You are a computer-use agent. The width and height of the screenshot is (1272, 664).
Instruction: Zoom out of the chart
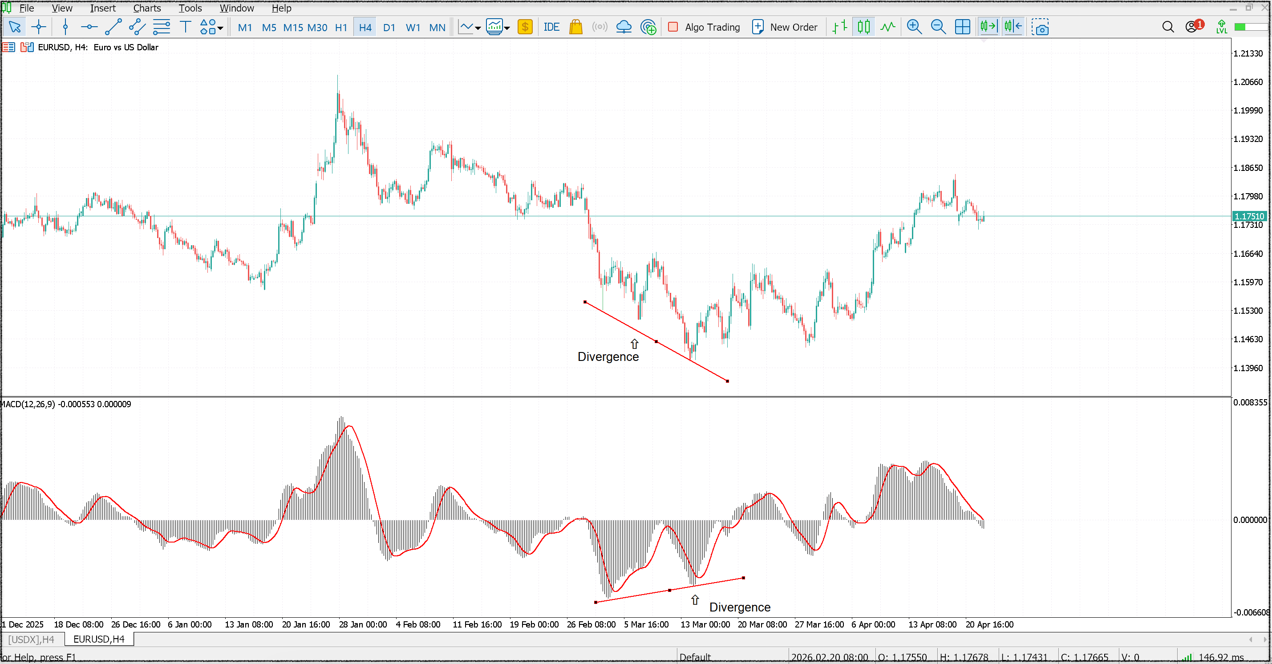click(938, 27)
